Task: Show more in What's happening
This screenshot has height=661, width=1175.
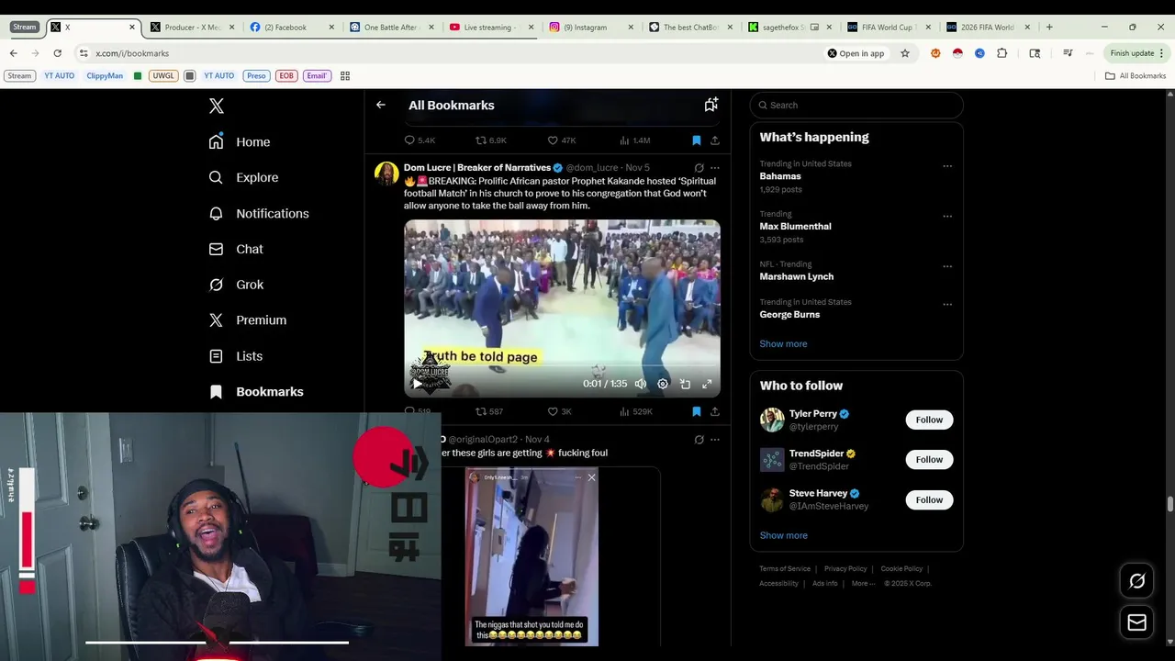Action: tap(783, 343)
